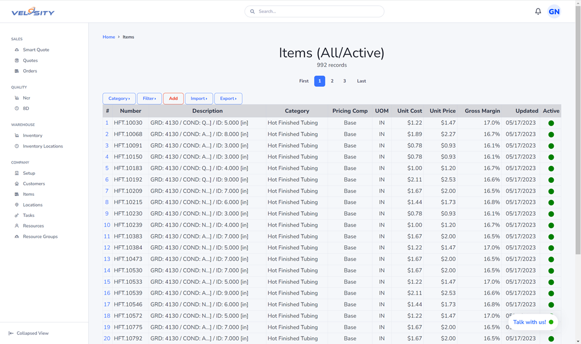
Task: Open Smart Quote from the sidebar
Action: tap(36, 50)
